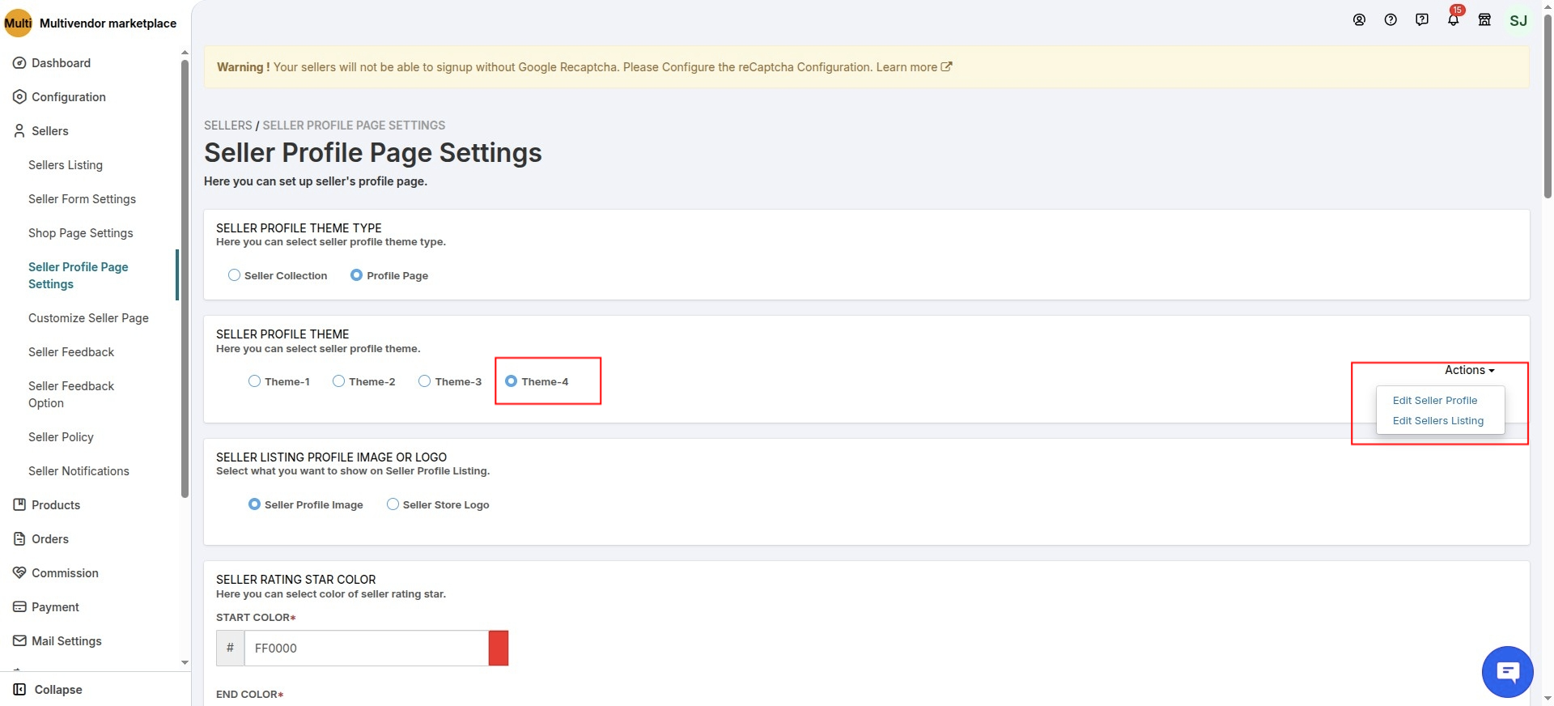Open the help question mark icon
The width and height of the screenshot is (1554, 706).
pos(1391,20)
